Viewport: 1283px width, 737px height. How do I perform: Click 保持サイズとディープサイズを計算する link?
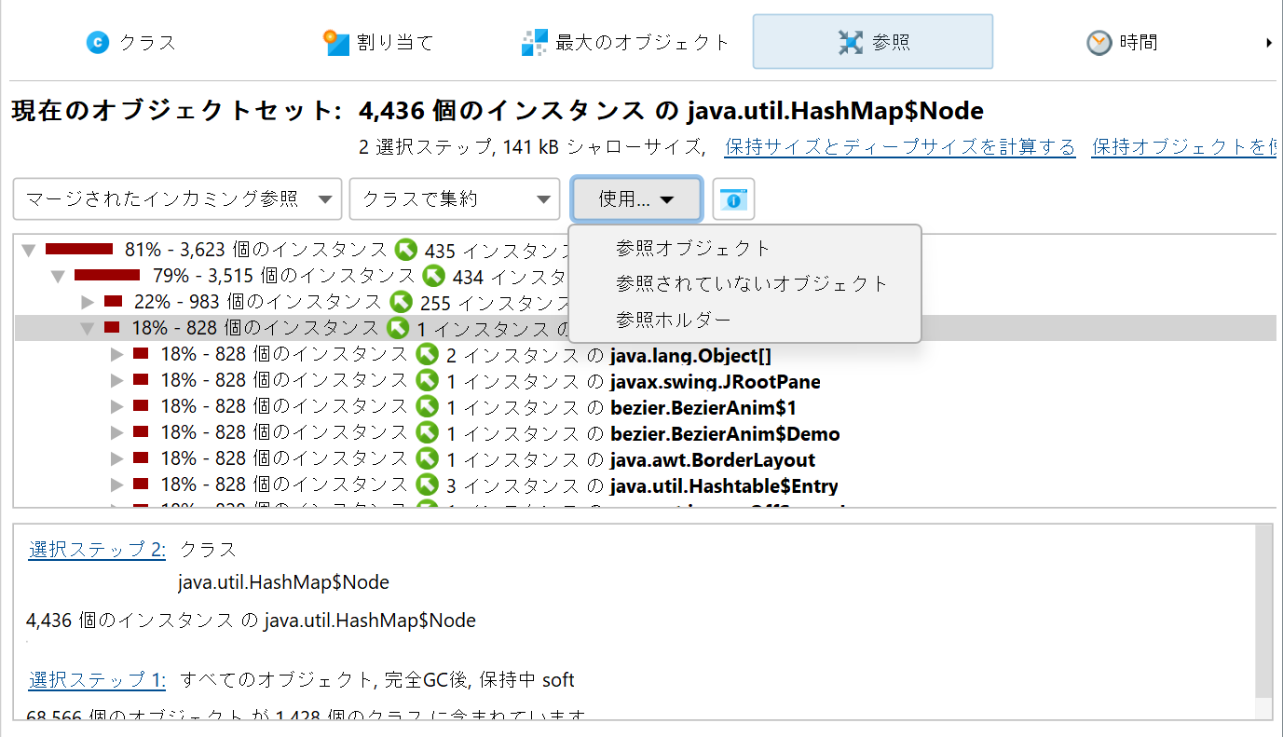pos(900,147)
